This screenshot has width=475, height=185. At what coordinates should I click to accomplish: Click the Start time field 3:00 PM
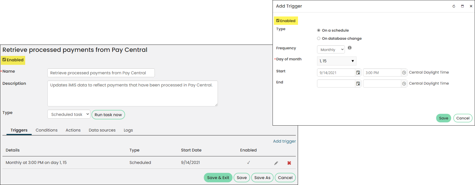tap(382, 73)
